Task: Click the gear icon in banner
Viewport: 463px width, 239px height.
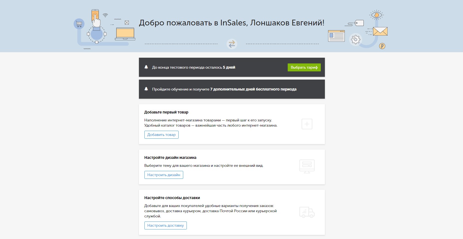Action: [356, 40]
